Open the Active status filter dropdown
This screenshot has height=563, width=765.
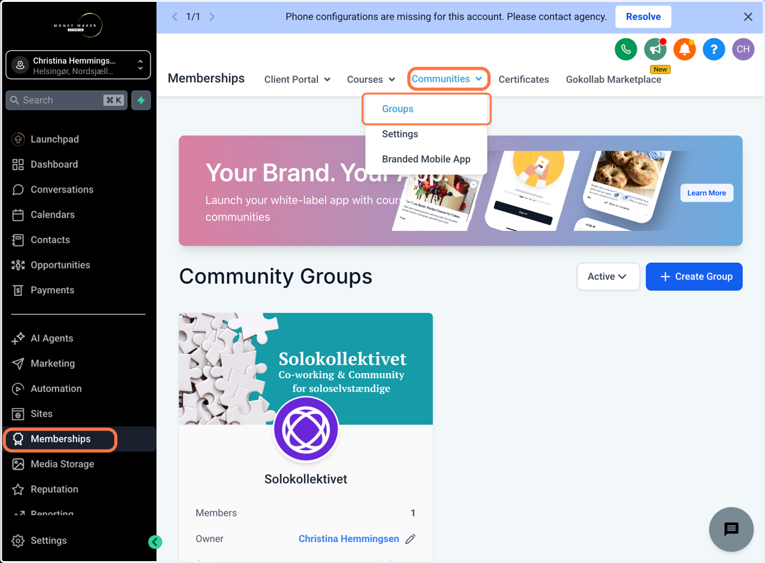point(608,277)
